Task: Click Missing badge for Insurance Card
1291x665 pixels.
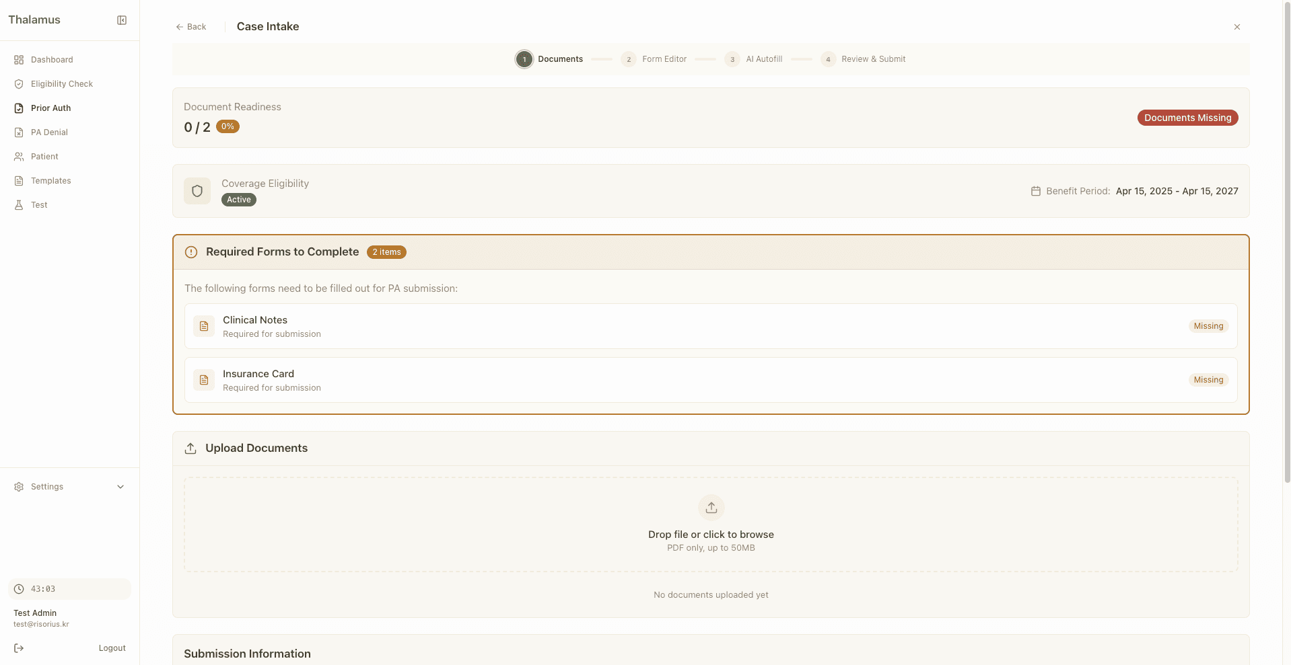Action: coord(1208,380)
